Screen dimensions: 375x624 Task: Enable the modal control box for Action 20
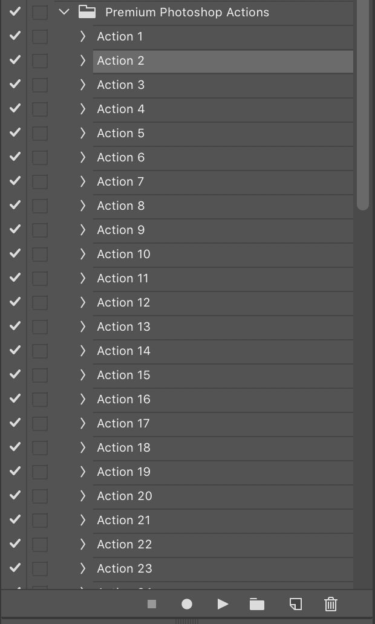pos(39,495)
